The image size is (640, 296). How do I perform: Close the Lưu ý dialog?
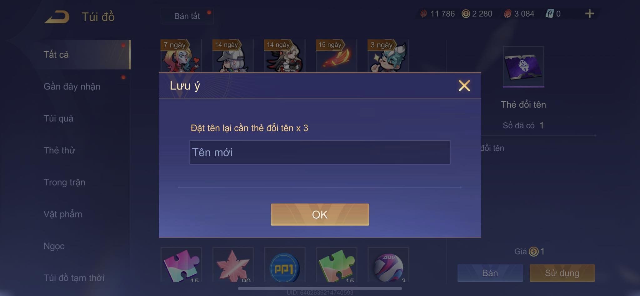pos(464,85)
